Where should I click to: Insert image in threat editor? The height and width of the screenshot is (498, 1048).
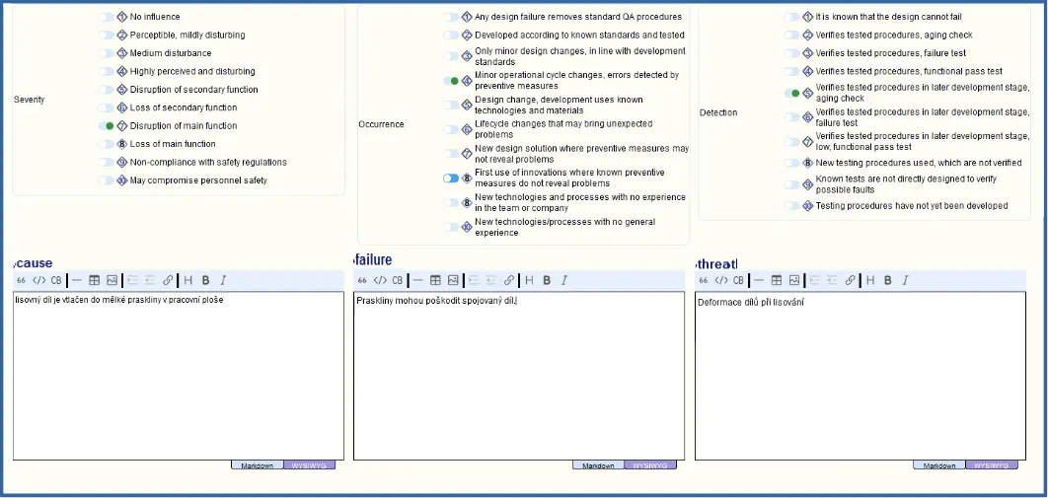pyautogui.click(x=794, y=280)
